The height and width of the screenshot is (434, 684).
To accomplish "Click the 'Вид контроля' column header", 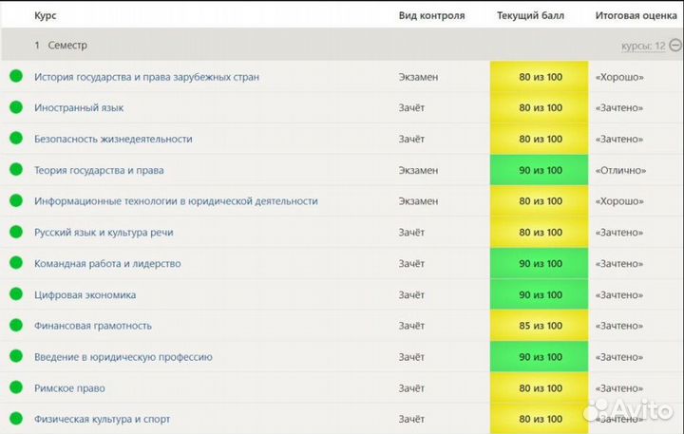I will click(431, 16).
